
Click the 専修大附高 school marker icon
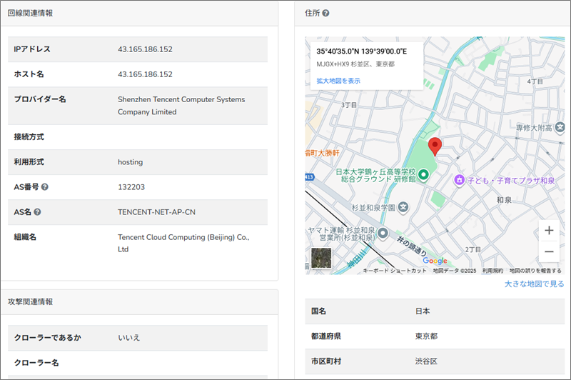pyautogui.click(x=560, y=127)
